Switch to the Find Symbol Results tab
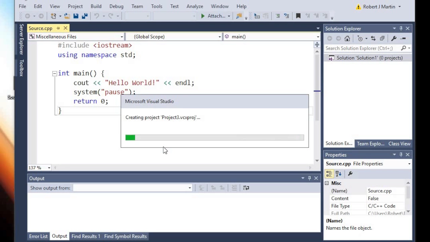The height and width of the screenshot is (242, 430). coord(125,236)
